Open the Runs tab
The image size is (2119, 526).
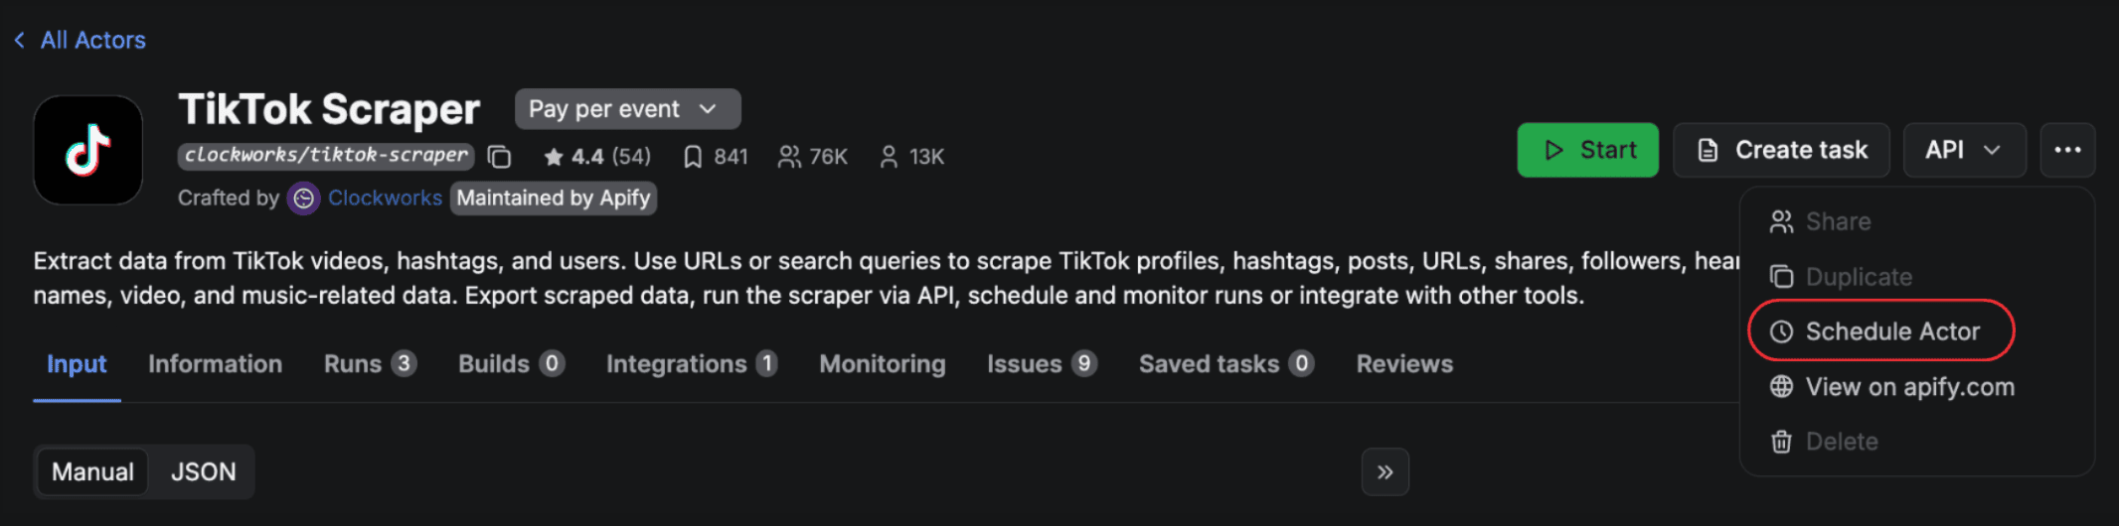(369, 364)
